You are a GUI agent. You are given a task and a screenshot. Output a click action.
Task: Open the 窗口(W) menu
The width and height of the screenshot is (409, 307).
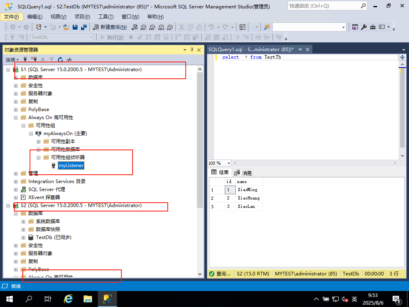coord(130,17)
